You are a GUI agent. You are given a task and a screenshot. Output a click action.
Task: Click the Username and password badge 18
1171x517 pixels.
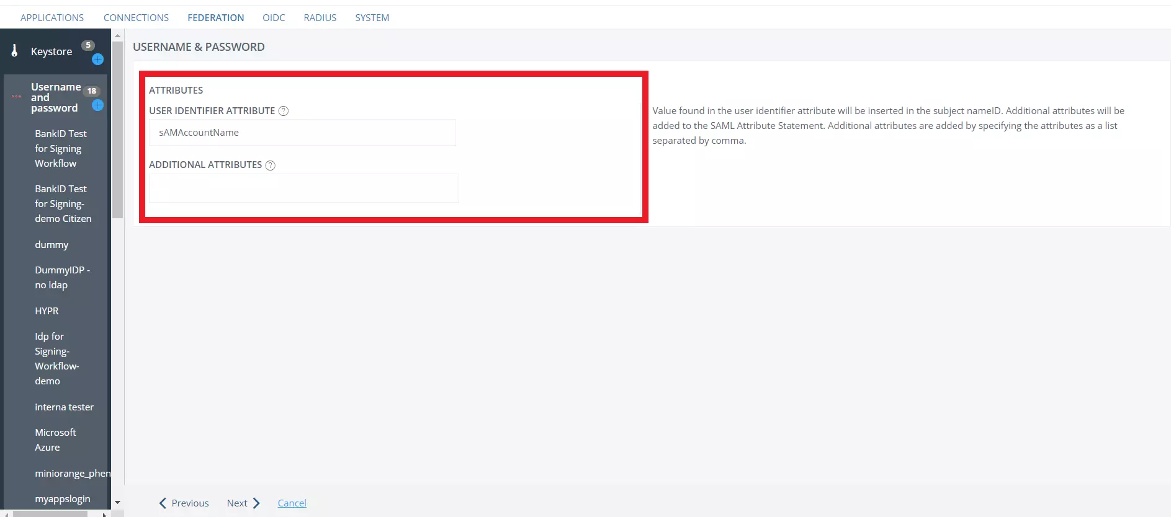coord(92,91)
